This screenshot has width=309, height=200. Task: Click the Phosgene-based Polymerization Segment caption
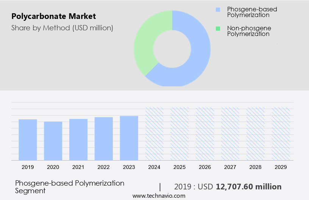70,187
